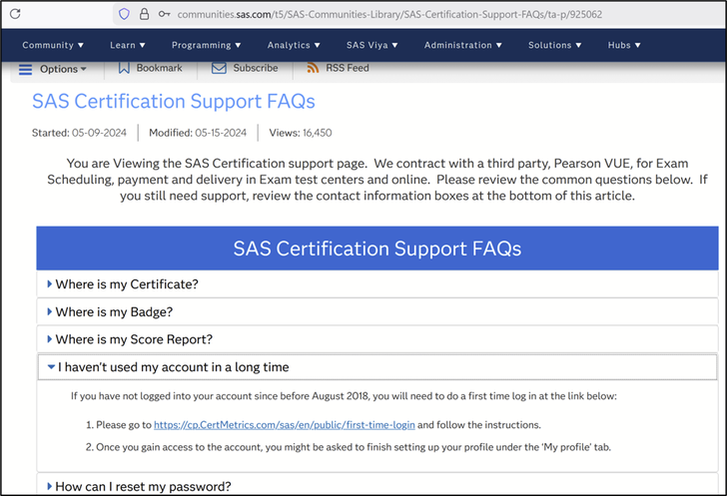
Task: Click the hamburger Options menu icon
Action: click(26, 70)
